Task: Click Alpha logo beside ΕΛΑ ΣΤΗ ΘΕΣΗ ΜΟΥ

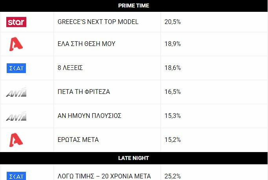Action: tap(16, 44)
